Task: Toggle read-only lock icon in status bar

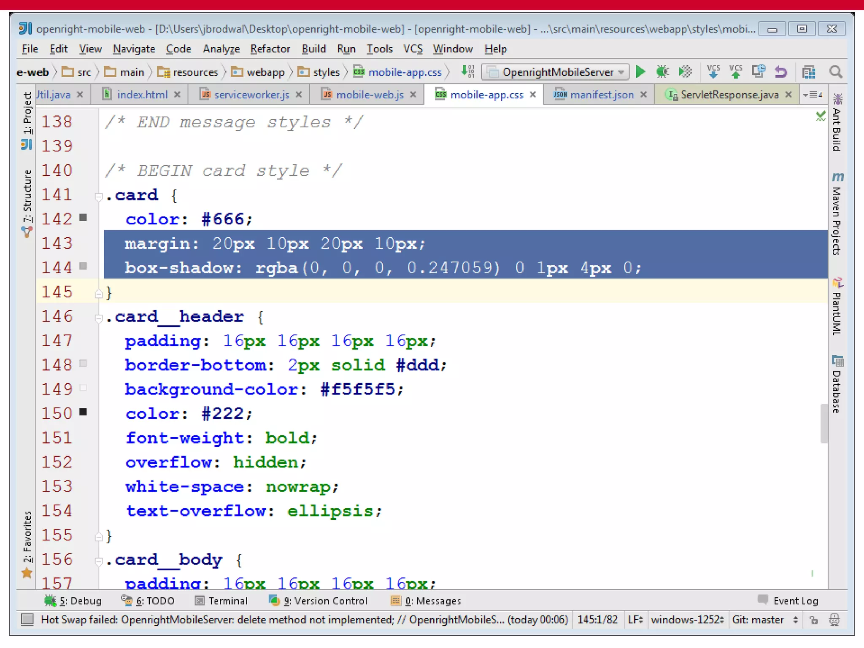Action: click(814, 620)
